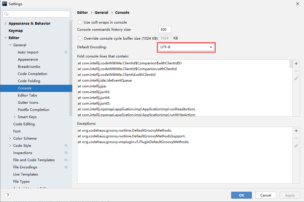Open Auto Import settings page
The height and width of the screenshot is (202, 304).
28,52
